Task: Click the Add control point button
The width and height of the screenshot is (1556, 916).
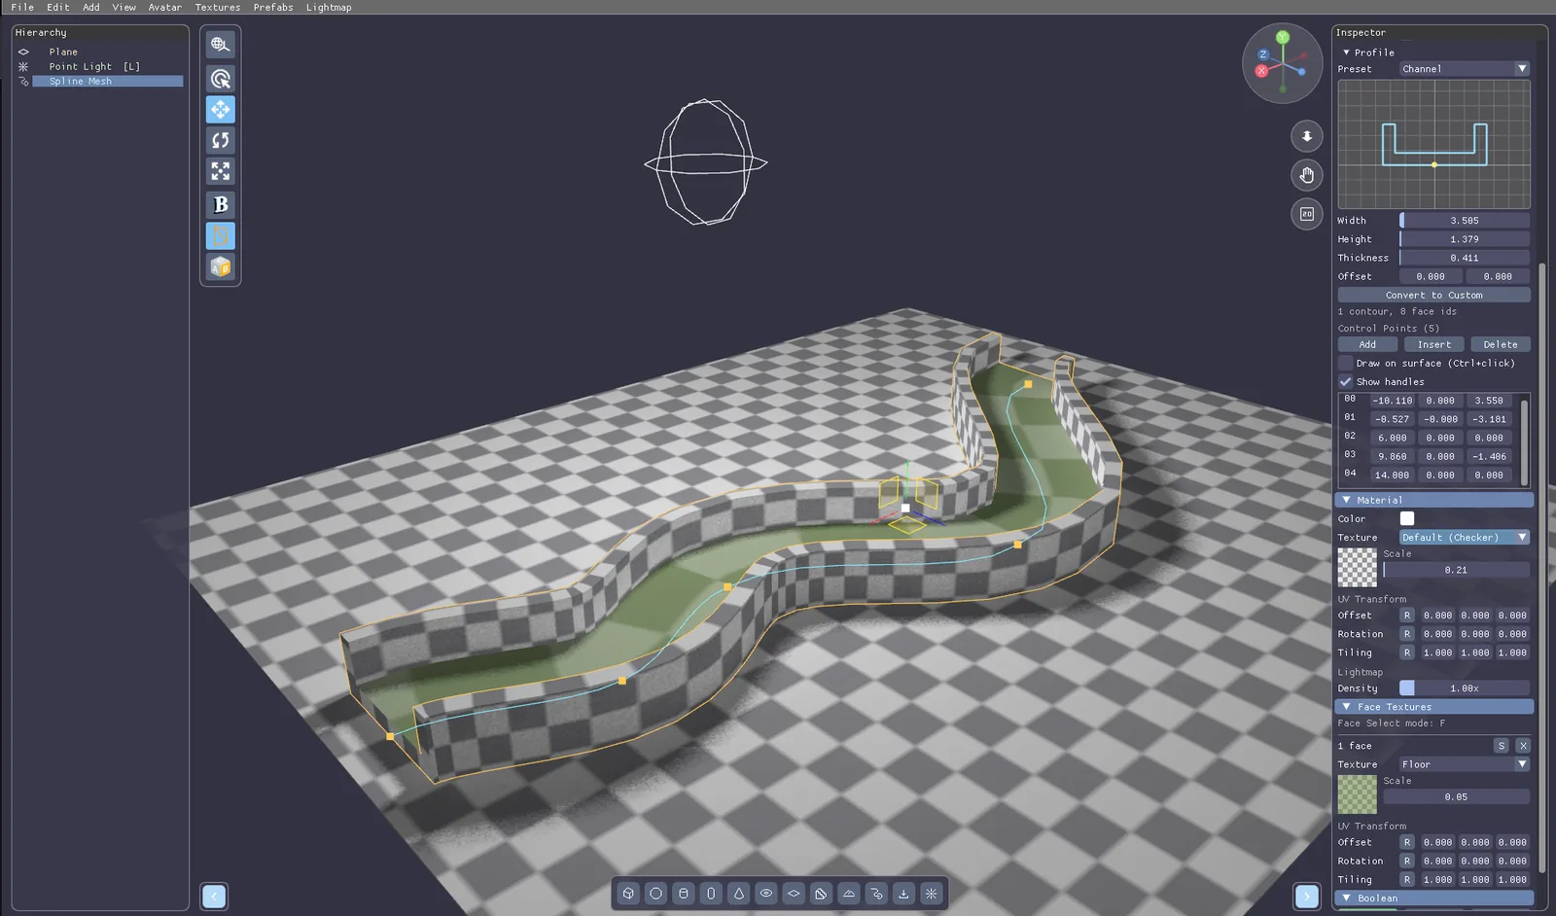Action: [x=1367, y=344]
